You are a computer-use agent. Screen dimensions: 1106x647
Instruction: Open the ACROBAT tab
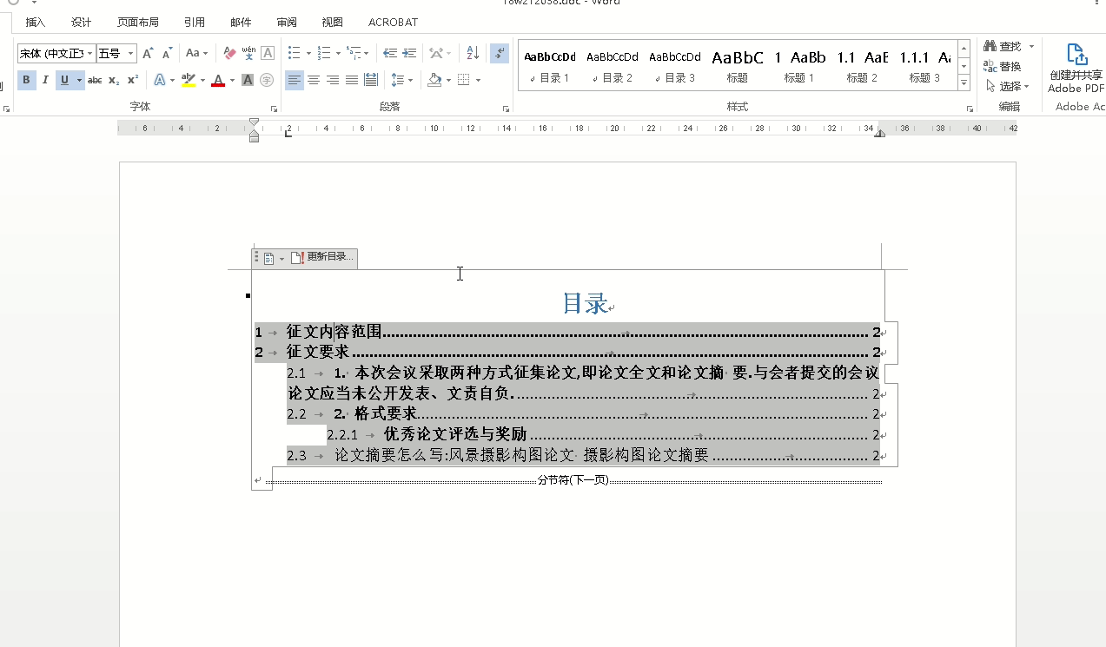[x=394, y=23]
